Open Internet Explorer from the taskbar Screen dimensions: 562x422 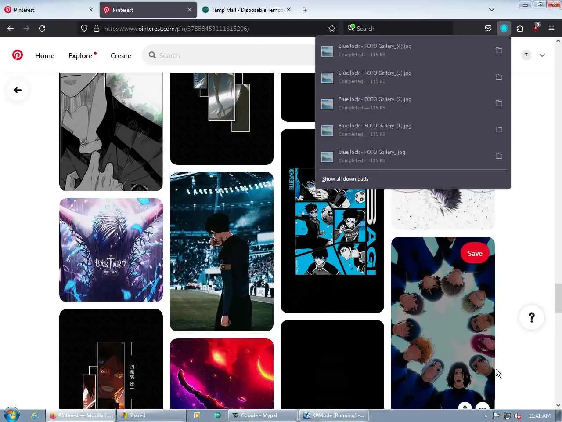pyautogui.click(x=35, y=415)
